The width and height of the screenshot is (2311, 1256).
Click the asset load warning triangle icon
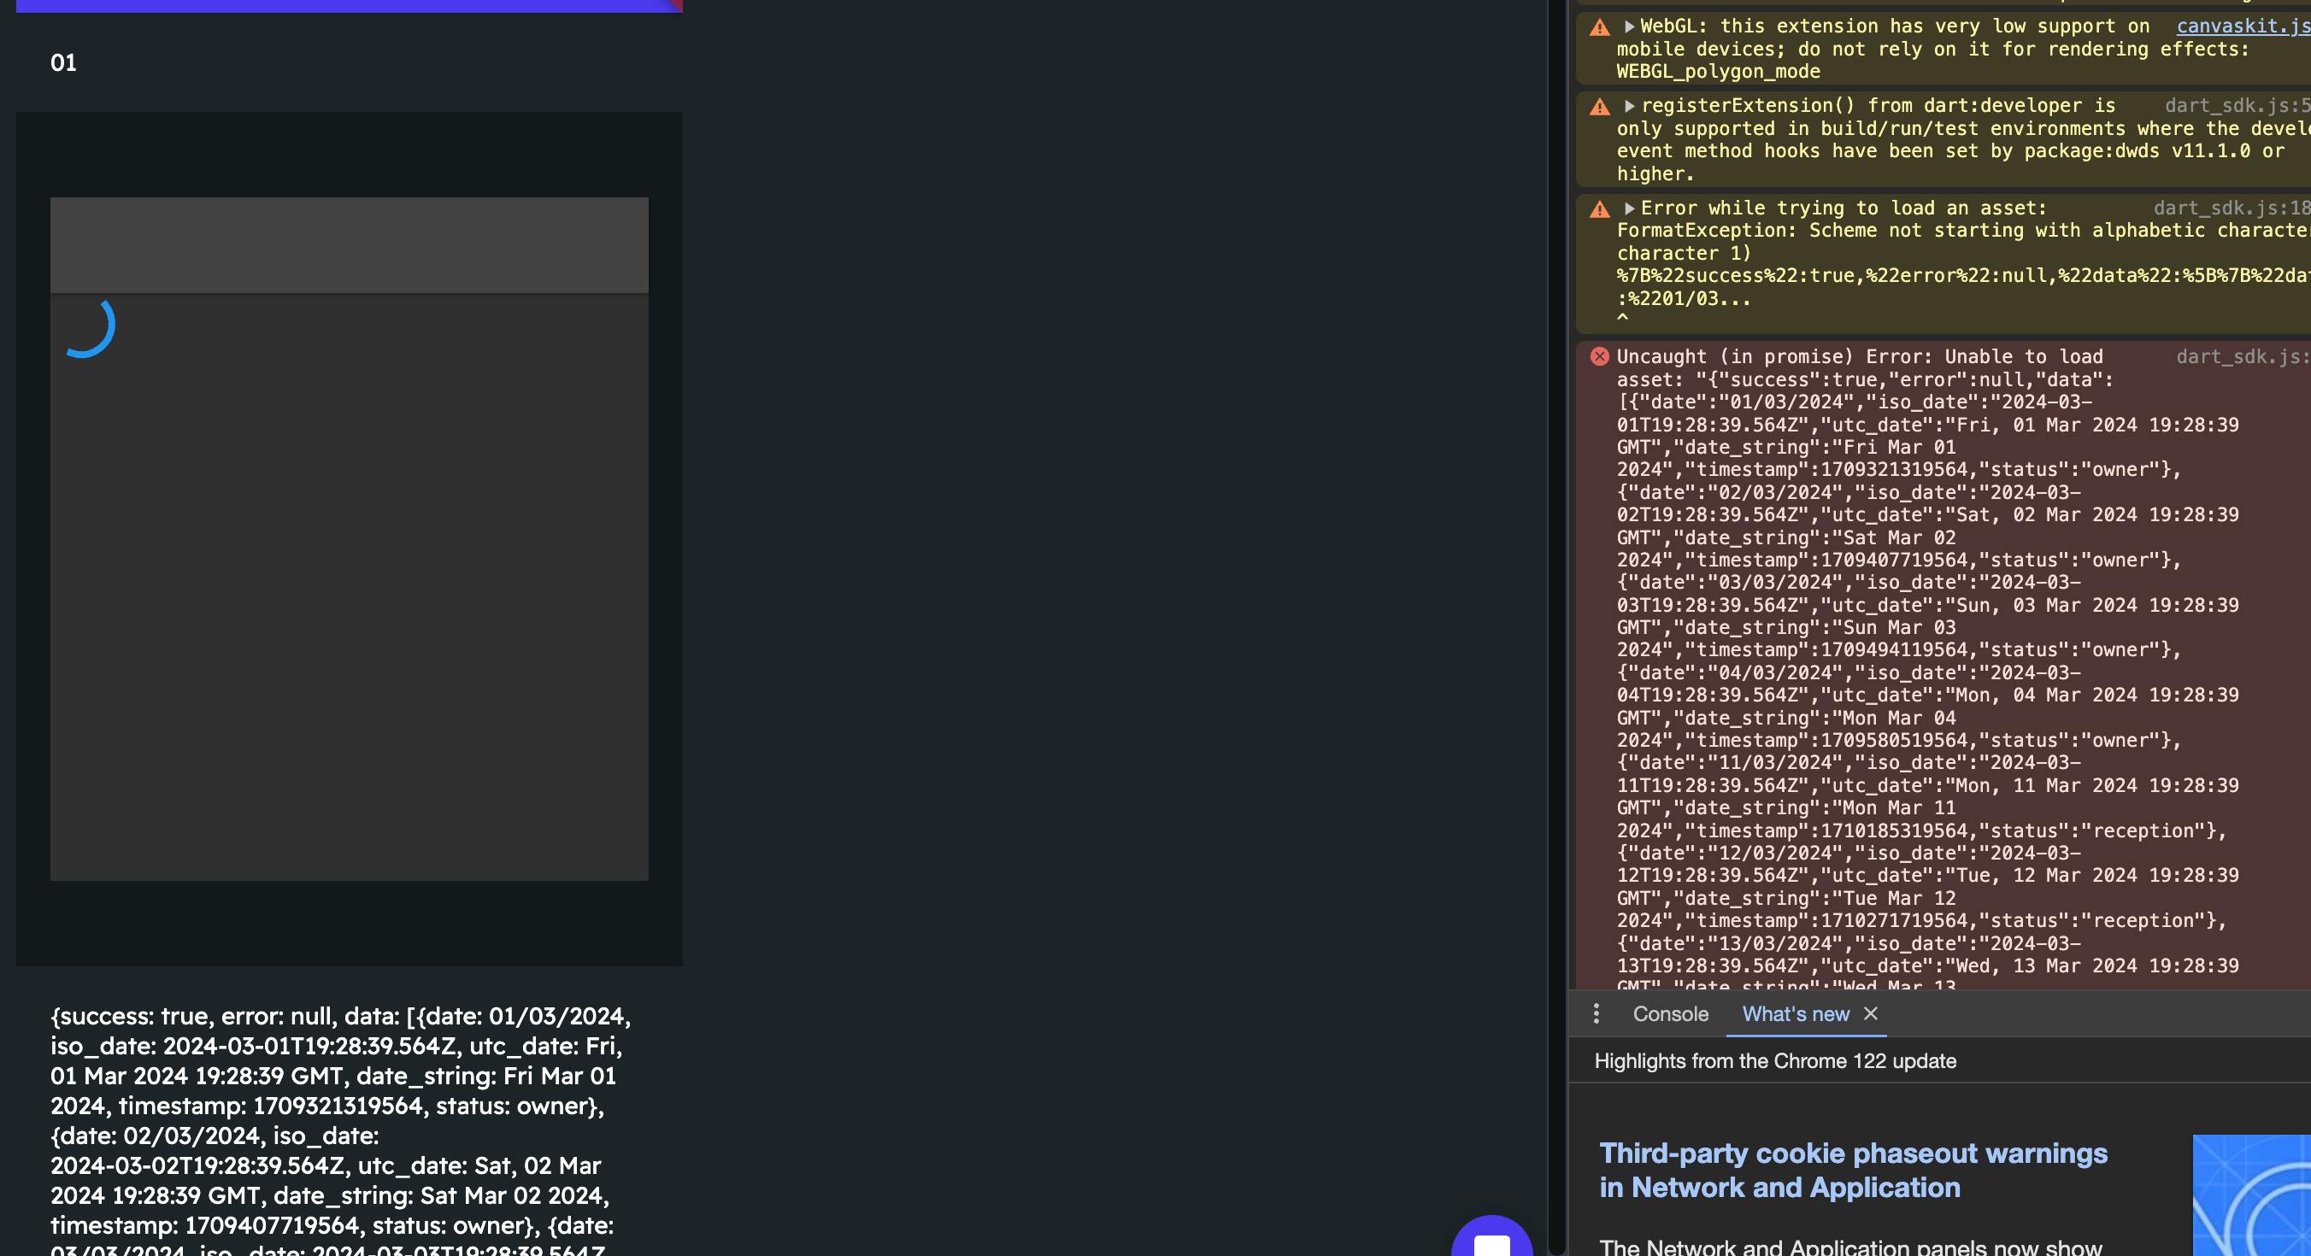[x=1600, y=210]
